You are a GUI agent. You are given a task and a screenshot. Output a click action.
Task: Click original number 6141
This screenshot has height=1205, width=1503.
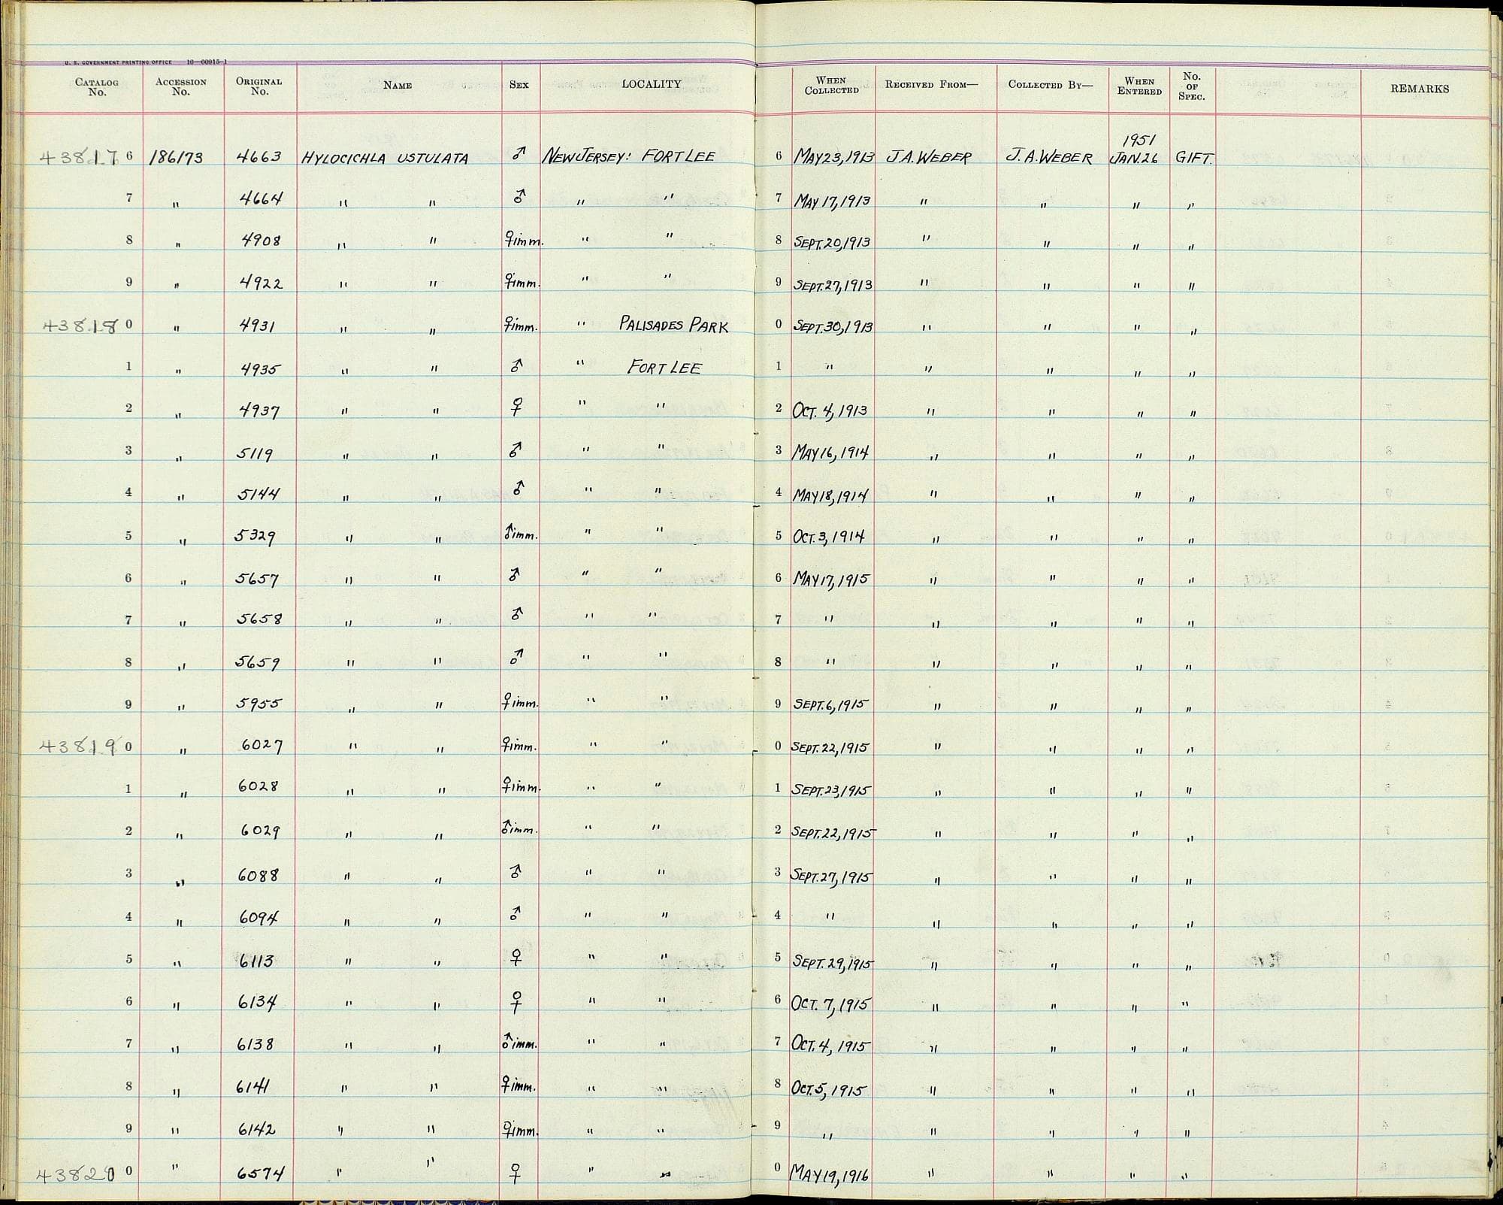click(x=254, y=1086)
